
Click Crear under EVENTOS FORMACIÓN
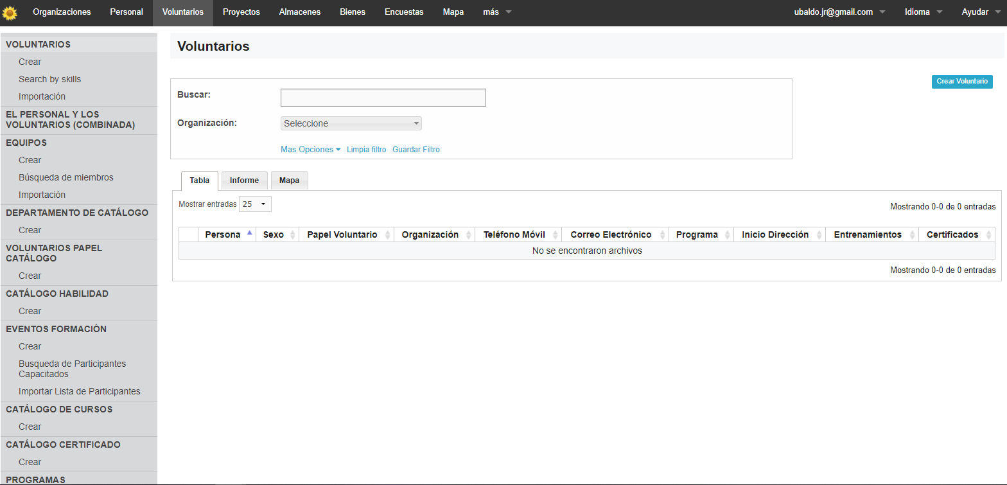point(30,346)
